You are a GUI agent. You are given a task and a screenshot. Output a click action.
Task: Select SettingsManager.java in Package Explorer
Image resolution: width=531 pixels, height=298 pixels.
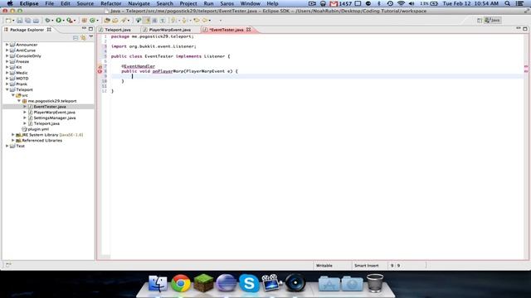click(55, 118)
